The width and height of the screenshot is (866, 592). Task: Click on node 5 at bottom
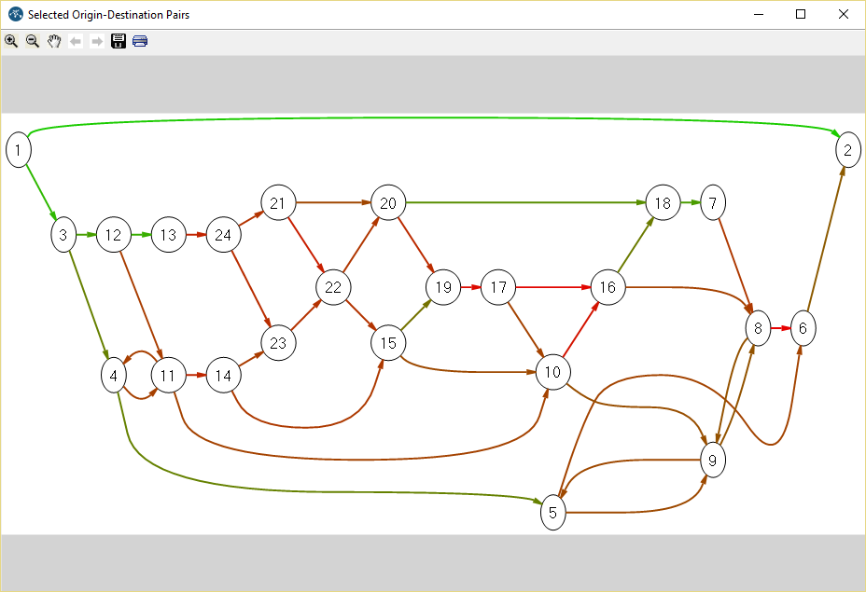click(552, 512)
